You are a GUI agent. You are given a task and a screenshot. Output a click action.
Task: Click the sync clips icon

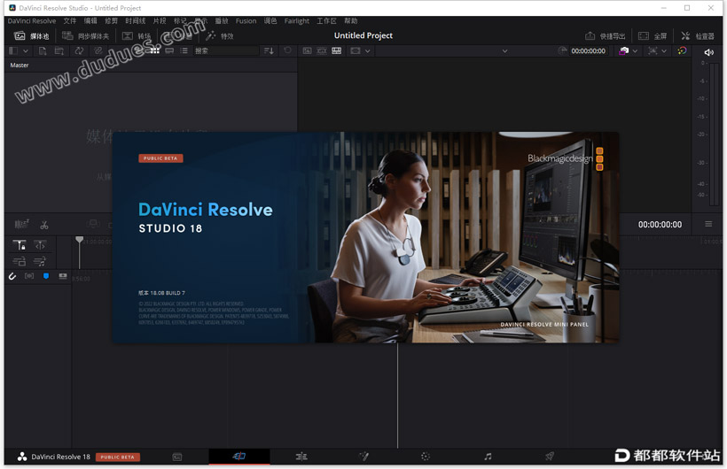[x=79, y=51]
